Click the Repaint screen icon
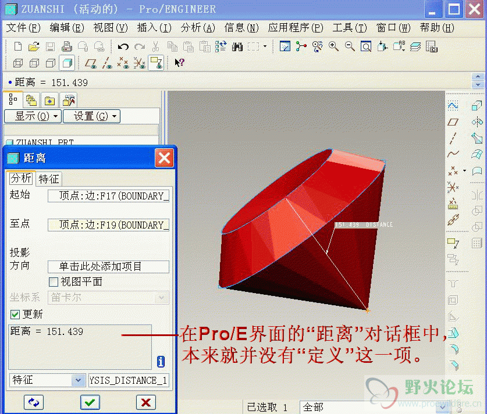487x414 pixels. pos(285,47)
